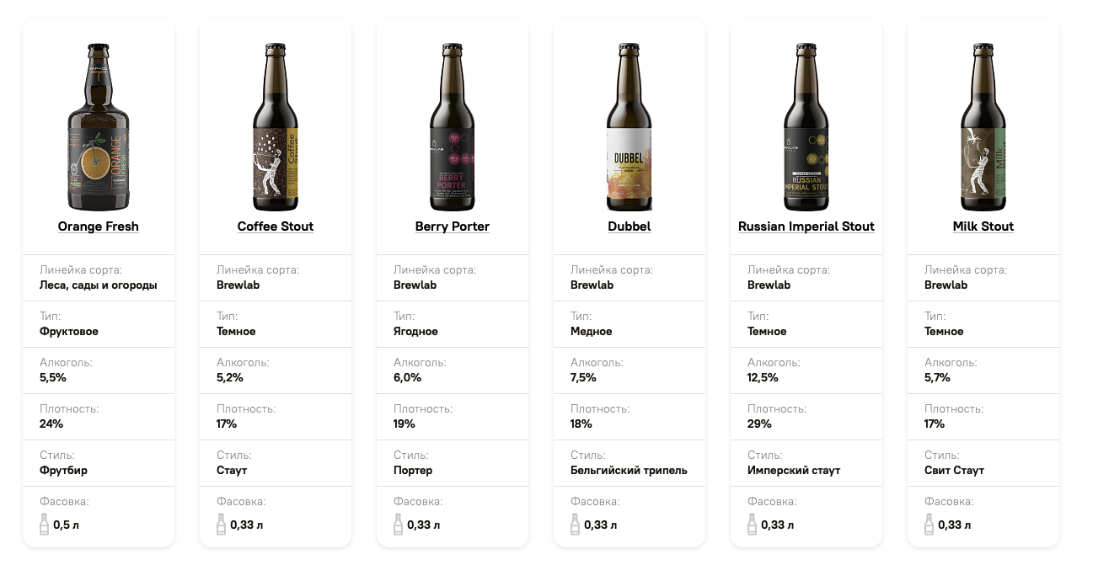Open the Berry Porter title link
The height and width of the screenshot is (565, 1109).
[453, 227]
